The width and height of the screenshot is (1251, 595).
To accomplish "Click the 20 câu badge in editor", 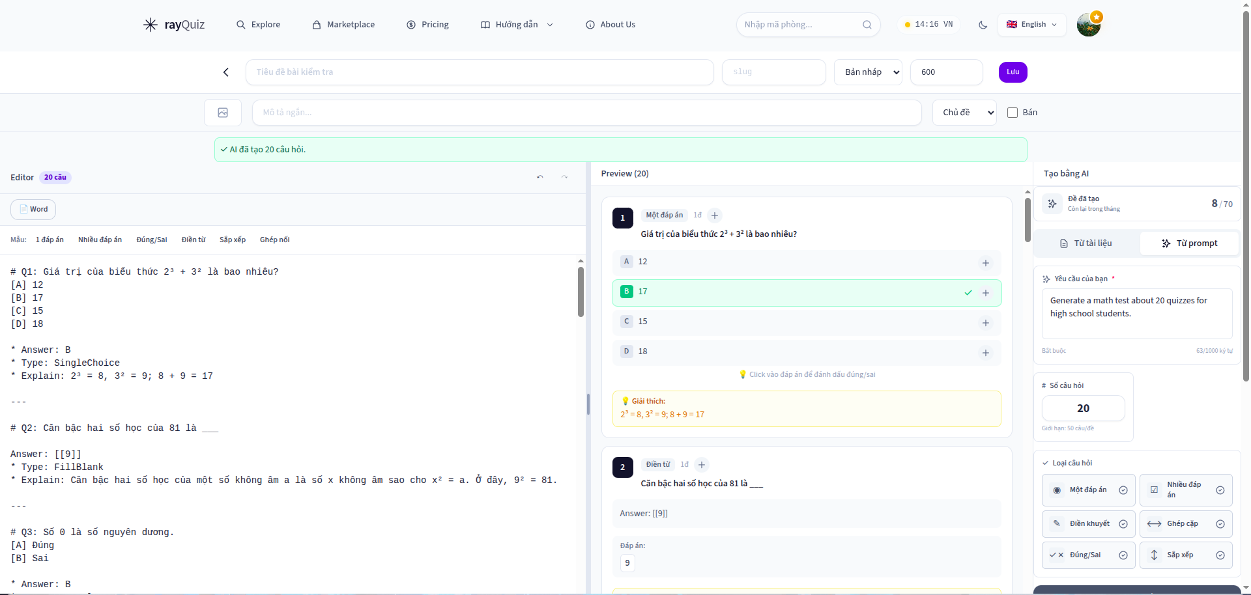I will 55,178.
